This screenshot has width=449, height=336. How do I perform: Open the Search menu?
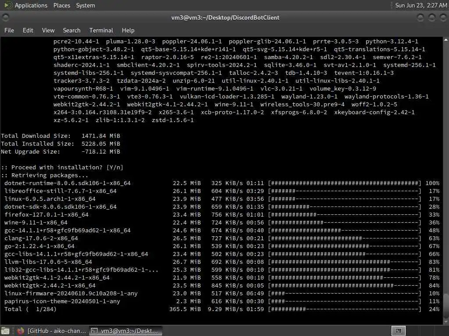(x=71, y=30)
